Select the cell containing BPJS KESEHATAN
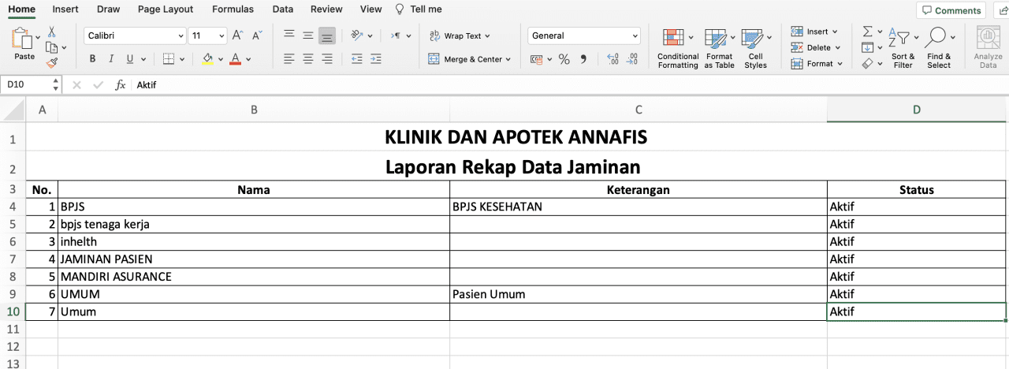The width and height of the screenshot is (1009, 369). (x=638, y=207)
